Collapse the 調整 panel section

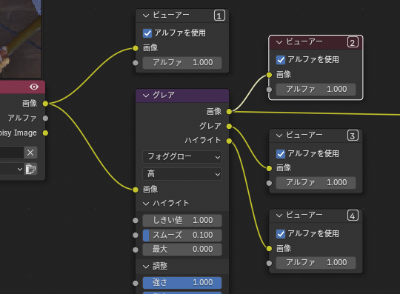coord(146,267)
